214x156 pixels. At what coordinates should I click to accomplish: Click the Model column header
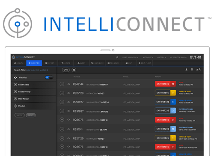(x=126, y=77)
